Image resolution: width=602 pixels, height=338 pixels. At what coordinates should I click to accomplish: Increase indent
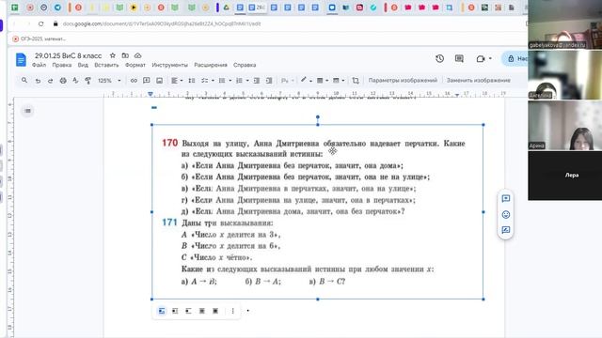269,81
